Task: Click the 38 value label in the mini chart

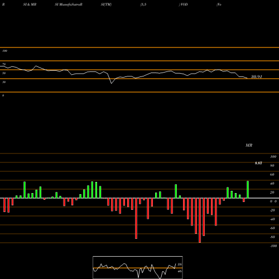Action: pyautogui.click(x=180, y=264)
